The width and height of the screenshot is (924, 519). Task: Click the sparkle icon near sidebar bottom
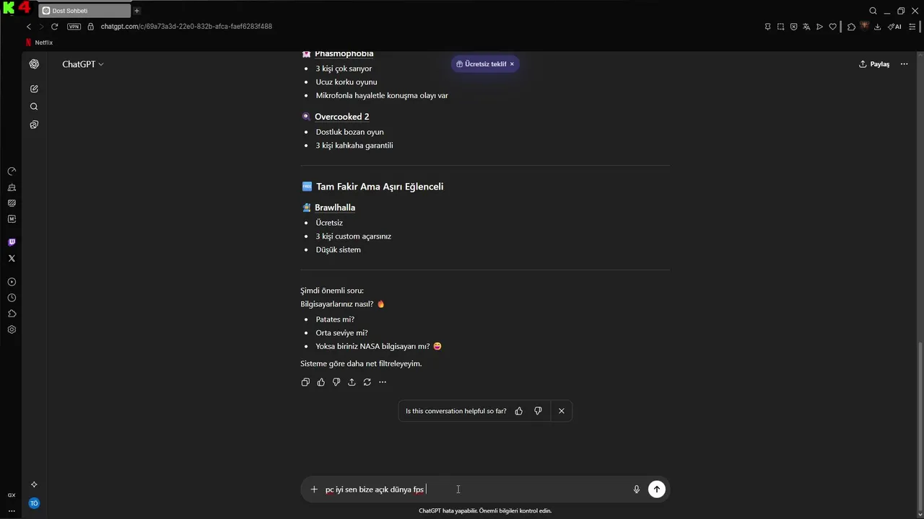click(x=34, y=484)
